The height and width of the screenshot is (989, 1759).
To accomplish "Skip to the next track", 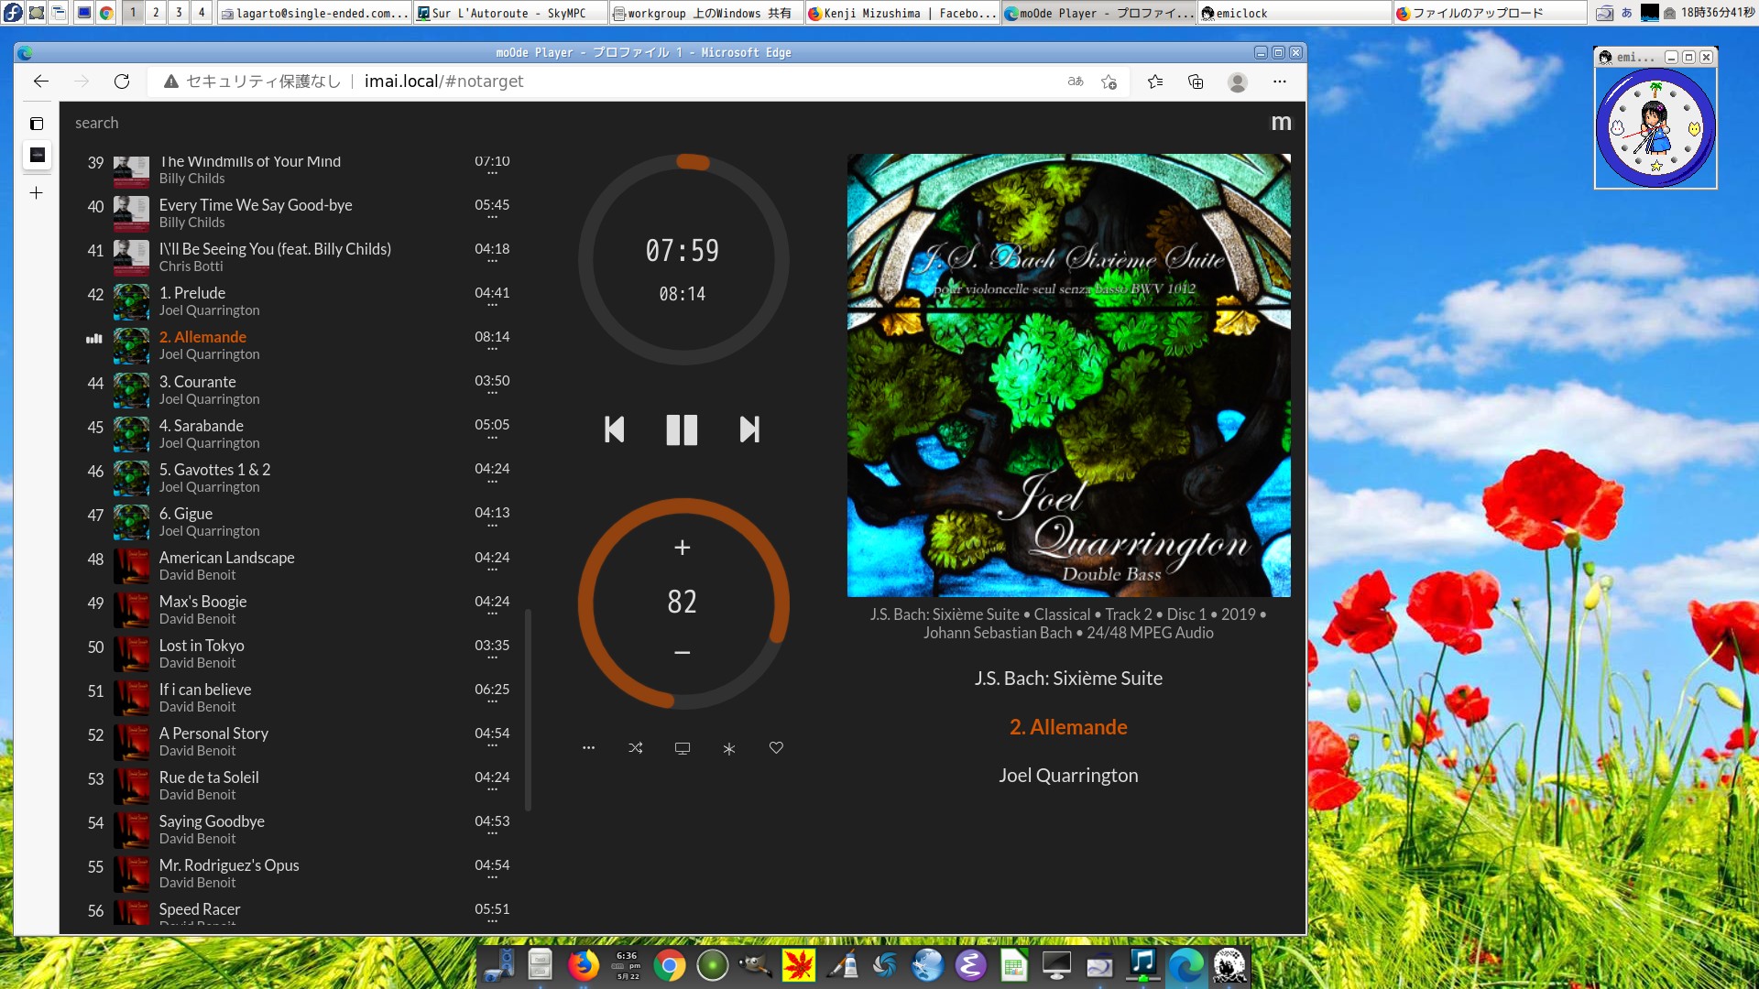I will click(x=749, y=429).
